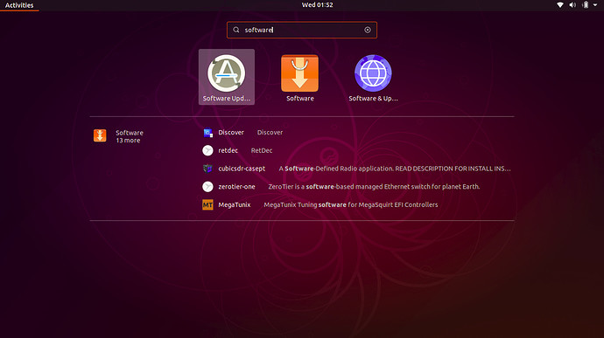Click the magnifier icon in search field
The height and width of the screenshot is (338, 604).
pyautogui.click(x=236, y=30)
